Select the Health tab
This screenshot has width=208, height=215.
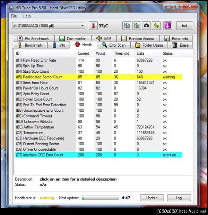[x=84, y=45]
